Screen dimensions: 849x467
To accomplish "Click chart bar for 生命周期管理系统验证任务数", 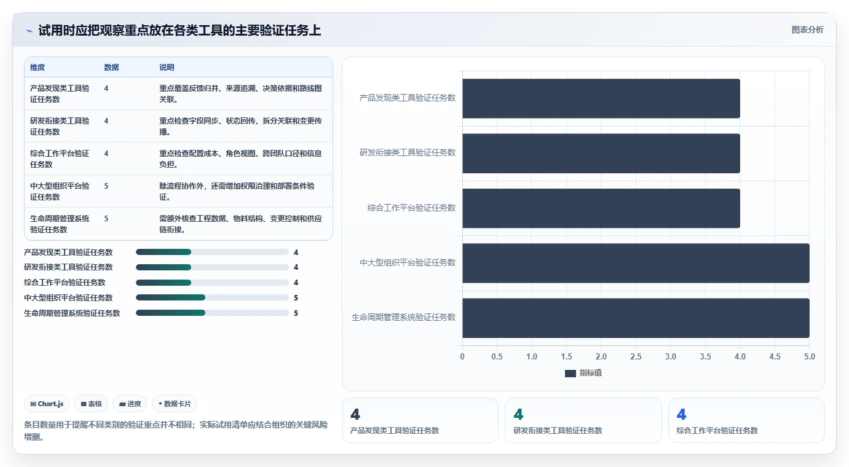I will coord(636,318).
